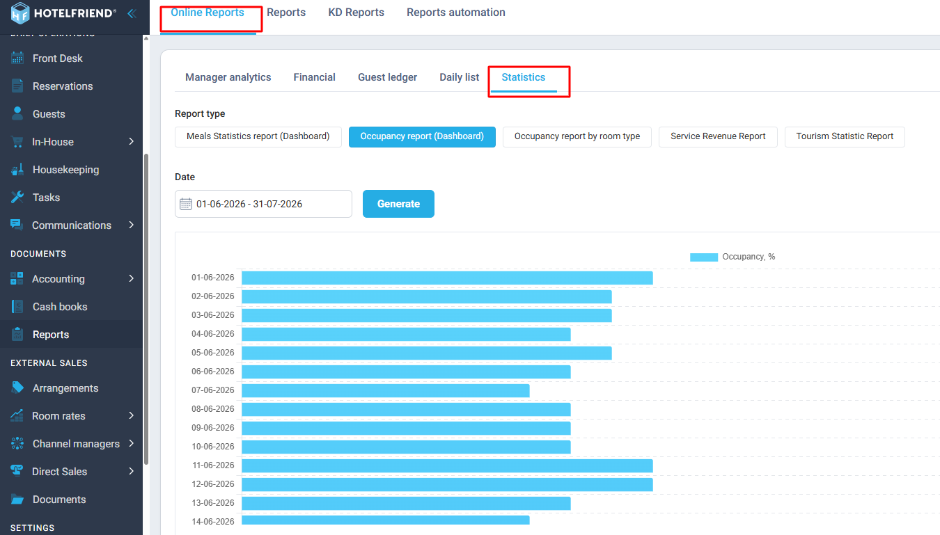
Task: Click the 13-06-2026 date label
Action: coord(213,503)
